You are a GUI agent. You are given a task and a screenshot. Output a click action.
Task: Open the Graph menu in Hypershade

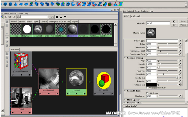[6, 13]
